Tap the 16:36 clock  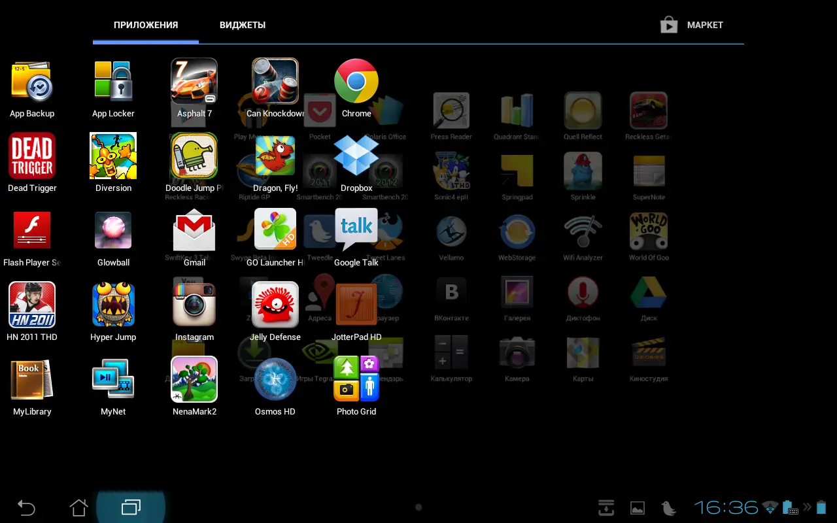point(726,507)
